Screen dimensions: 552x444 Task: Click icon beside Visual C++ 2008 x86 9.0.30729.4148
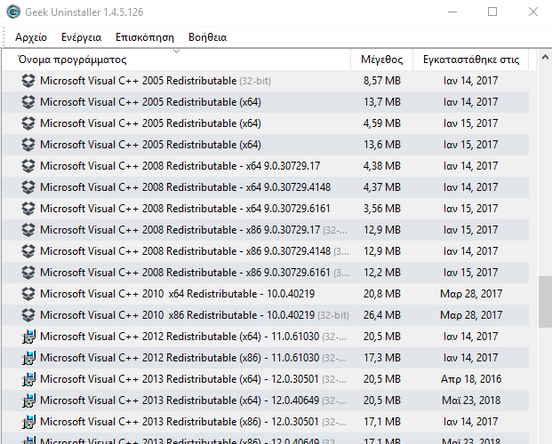tap(28, 251)
